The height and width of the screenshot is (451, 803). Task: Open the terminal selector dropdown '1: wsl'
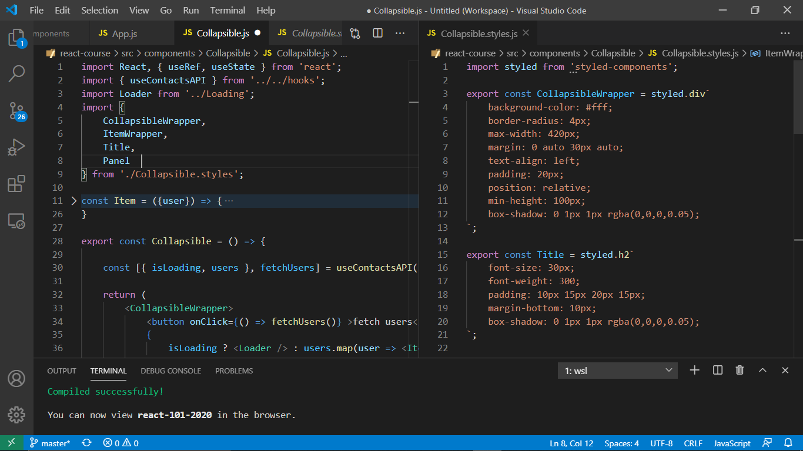pos(617,371)
